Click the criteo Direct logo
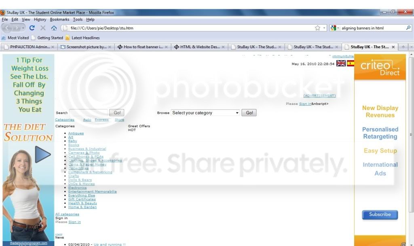 (x=380, y=68)
